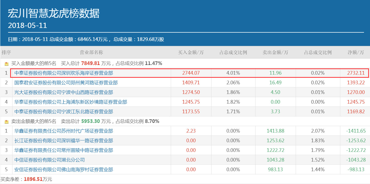Click net amount cell 1393.22
Viewport: 370px width, 184px height.
click(356, 83)
